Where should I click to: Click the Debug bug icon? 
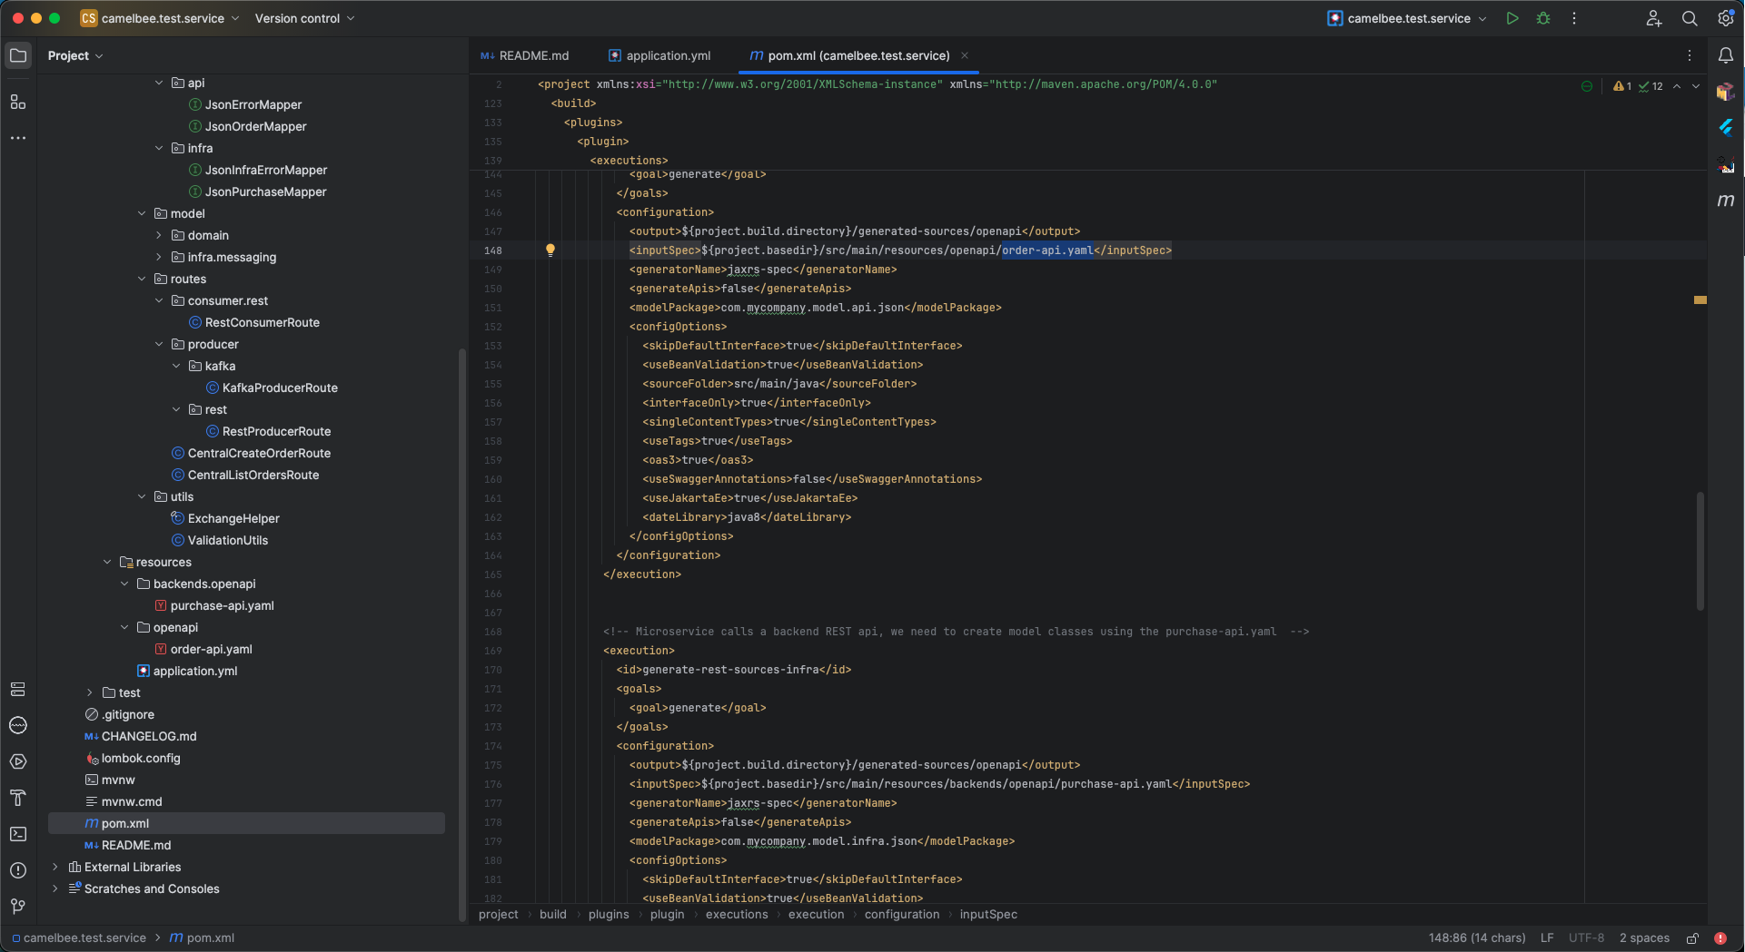[x=1543, y=18]
